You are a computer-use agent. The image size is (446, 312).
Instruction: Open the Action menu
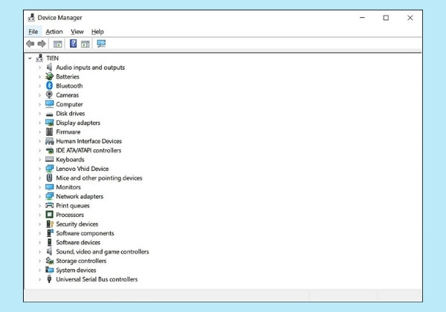(x=54, y=31)
